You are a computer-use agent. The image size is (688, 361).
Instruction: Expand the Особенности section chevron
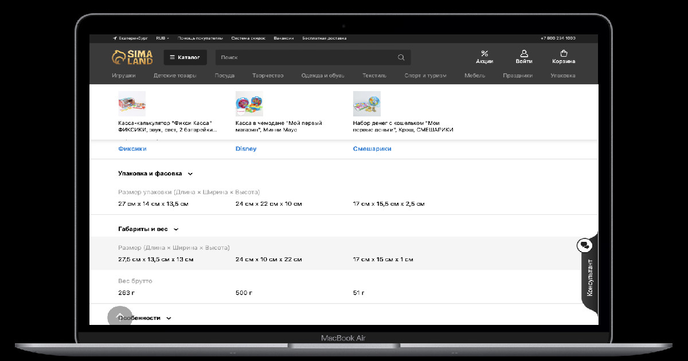[169, 318]
